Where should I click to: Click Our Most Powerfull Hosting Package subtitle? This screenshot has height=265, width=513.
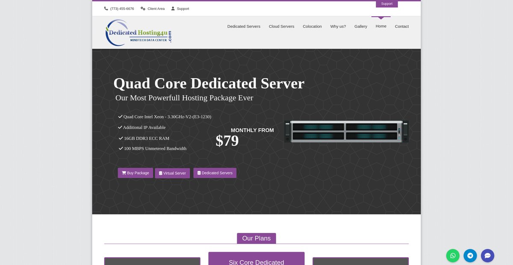[184, 98]
